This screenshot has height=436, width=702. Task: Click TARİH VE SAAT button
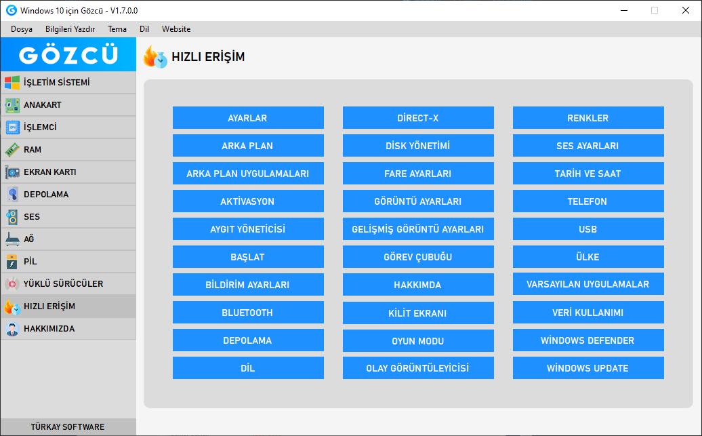(x=588, y=174)
